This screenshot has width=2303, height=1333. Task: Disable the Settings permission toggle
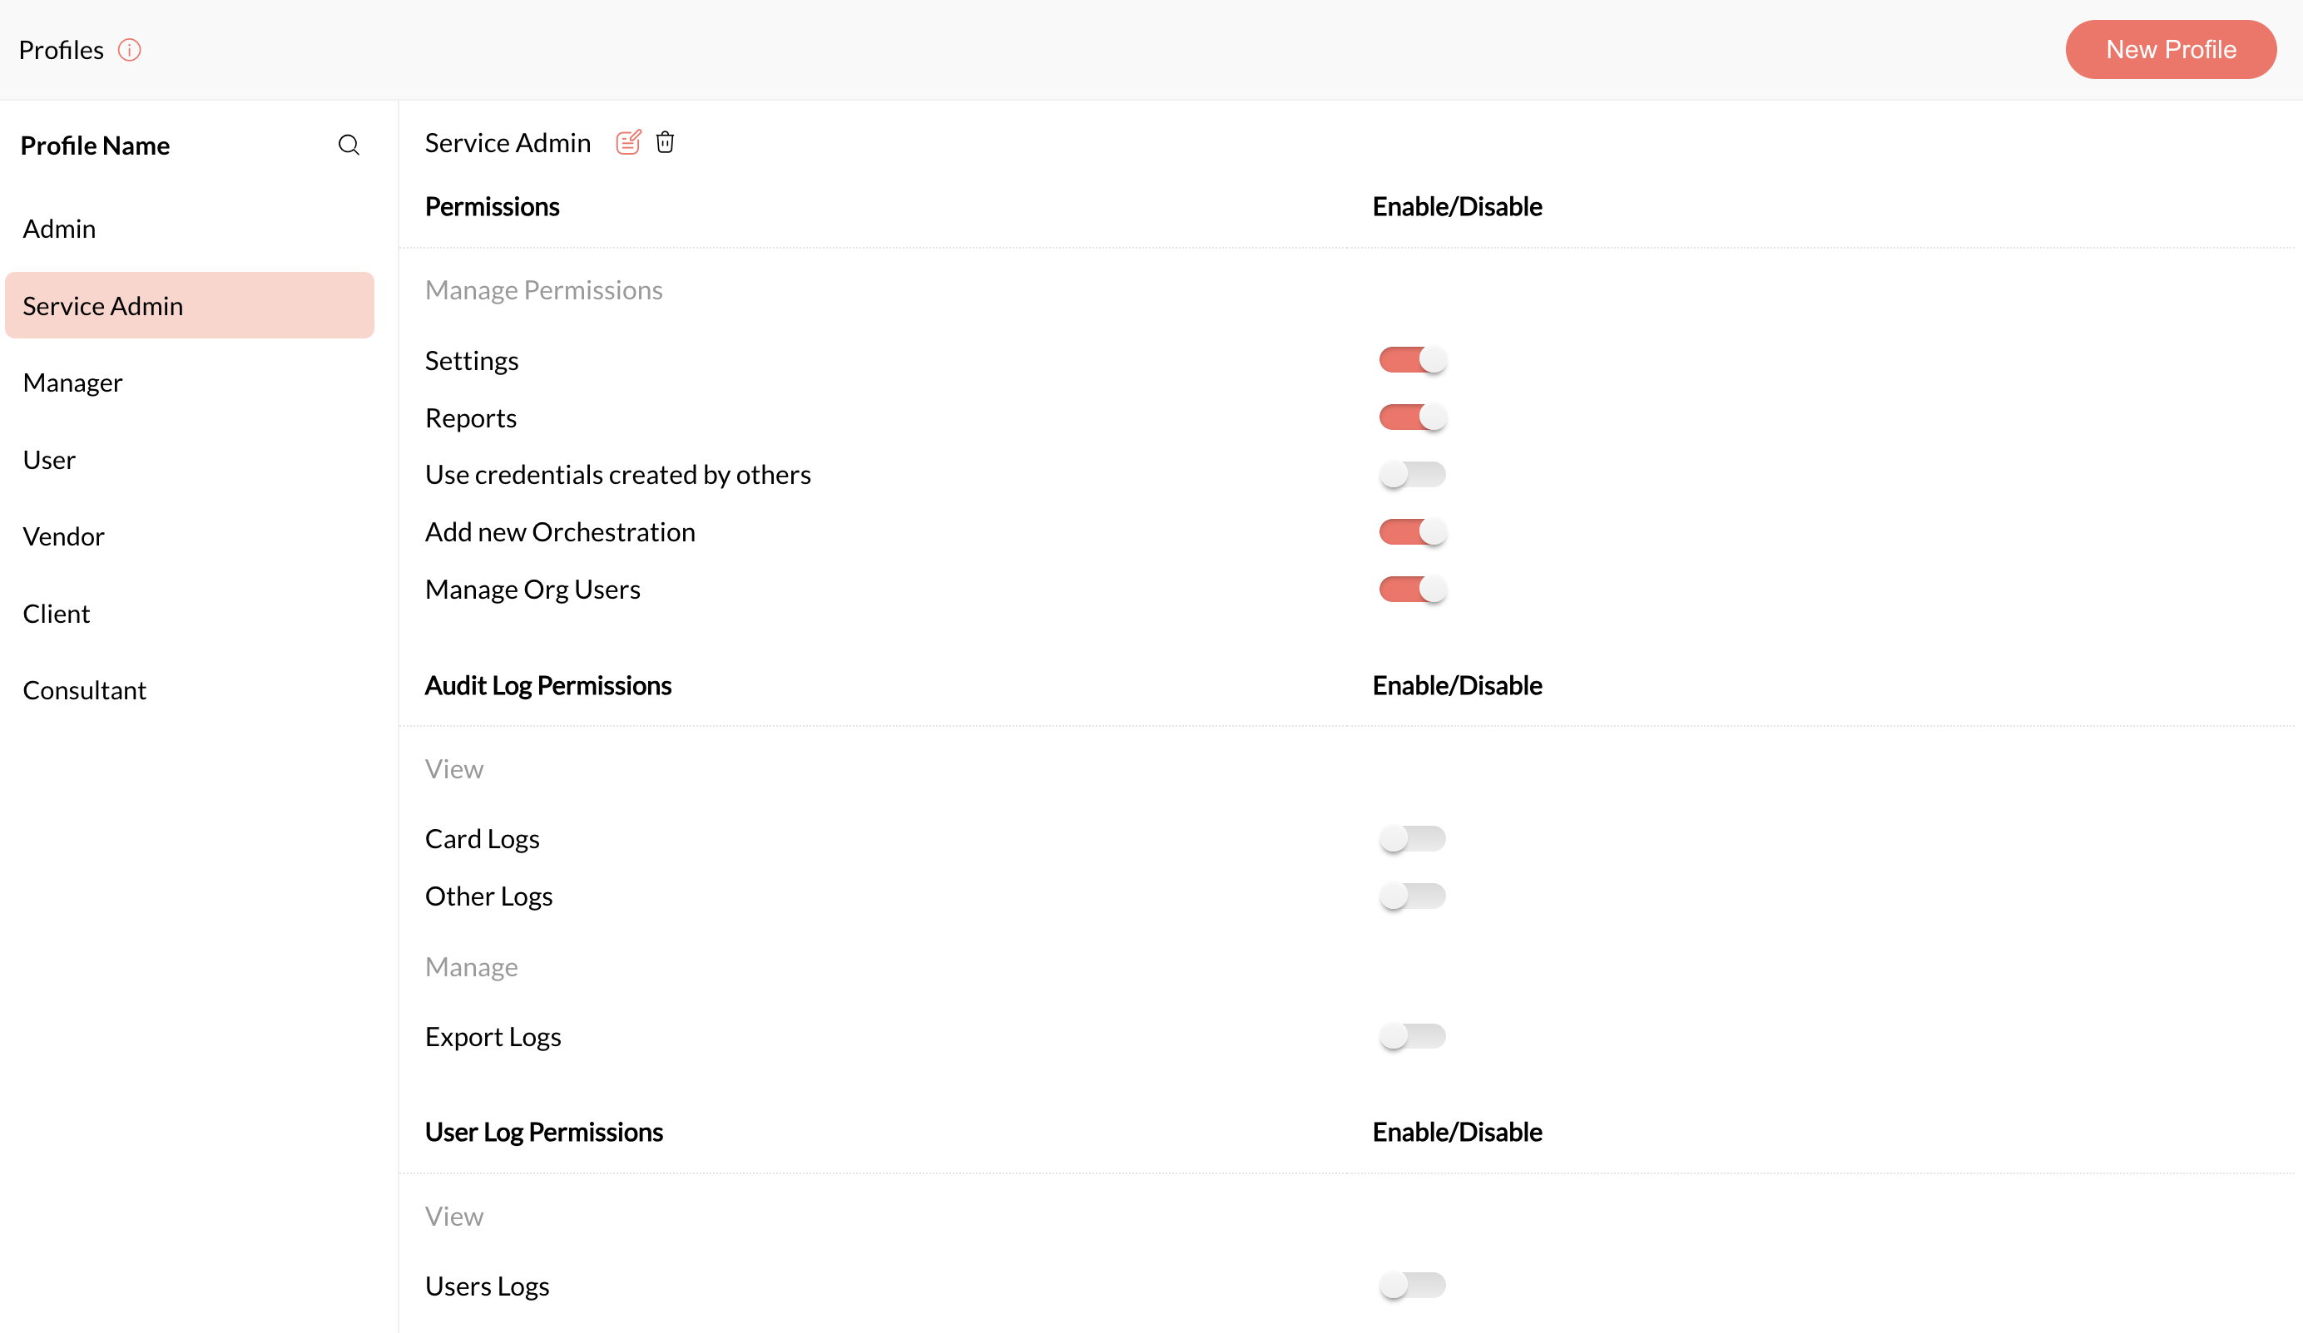pyautogui.click(x=1412, y=360)
